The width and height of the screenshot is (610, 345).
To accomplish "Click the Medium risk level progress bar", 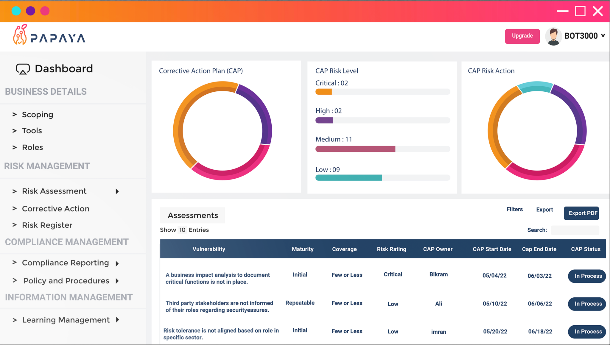I will tap(355, 149).
